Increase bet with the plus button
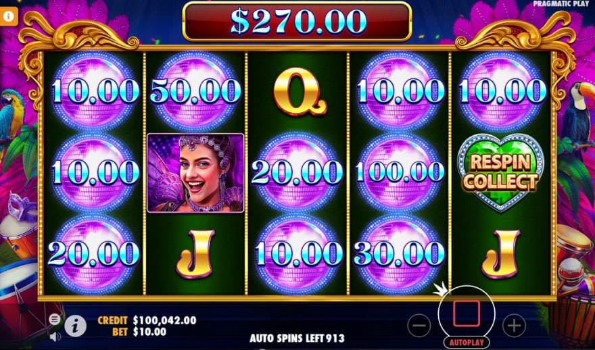This screenshot has width=595, height=350. click(514, 326)
